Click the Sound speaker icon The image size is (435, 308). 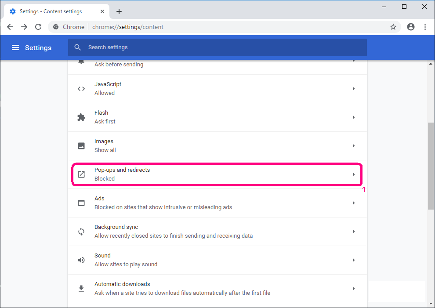tap(81, 260)
